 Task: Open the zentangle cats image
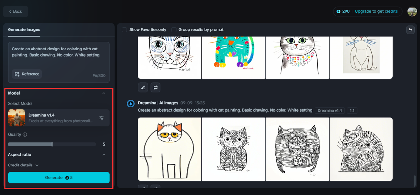point(361,149)
